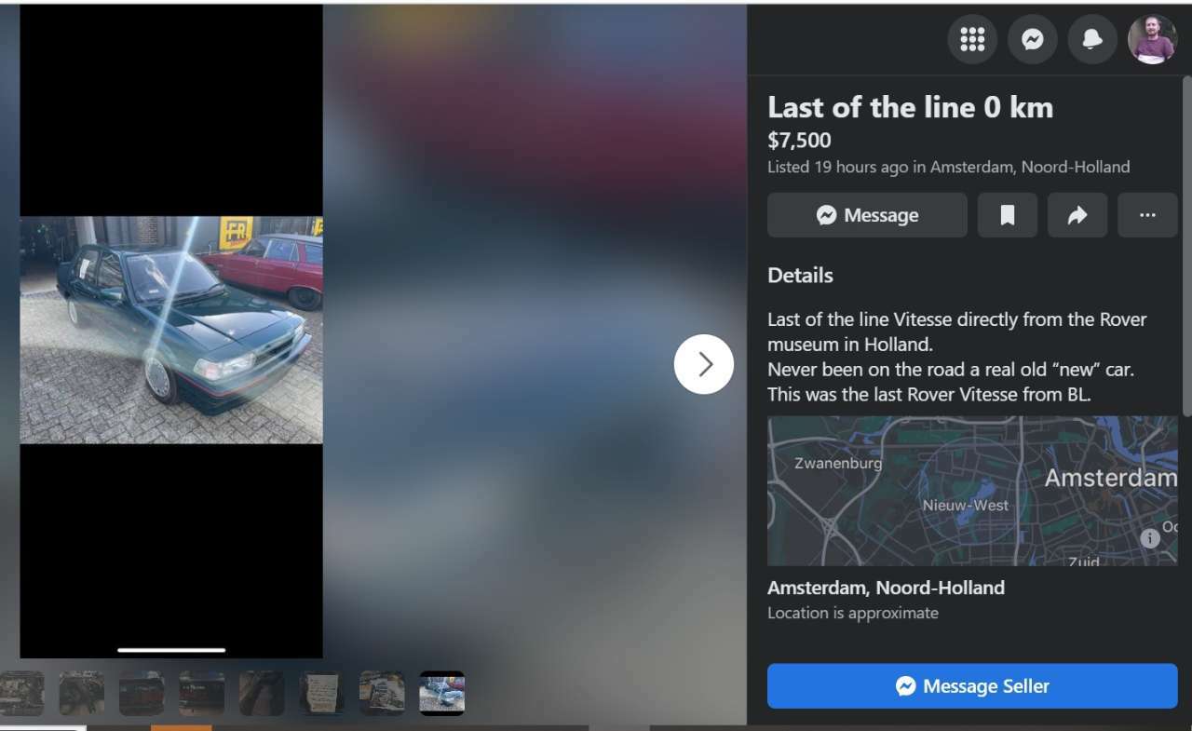The width and height of the screenshot is (1192, 731).
Task: Click the details panel vertical scrollbar
Action: pos(1186,246)
